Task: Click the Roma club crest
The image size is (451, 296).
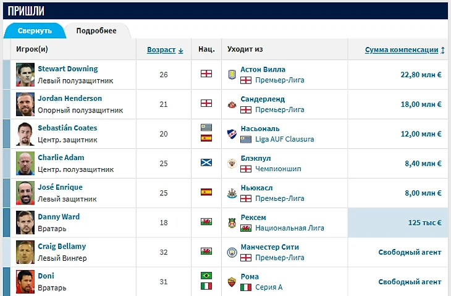Action: tap(232, 281)
